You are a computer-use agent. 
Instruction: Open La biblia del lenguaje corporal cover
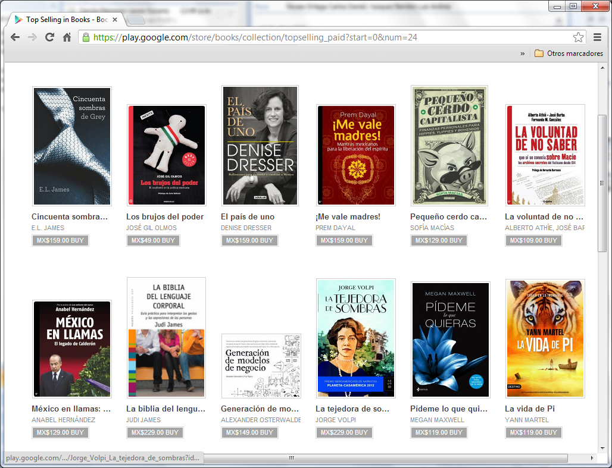(167, 338)
